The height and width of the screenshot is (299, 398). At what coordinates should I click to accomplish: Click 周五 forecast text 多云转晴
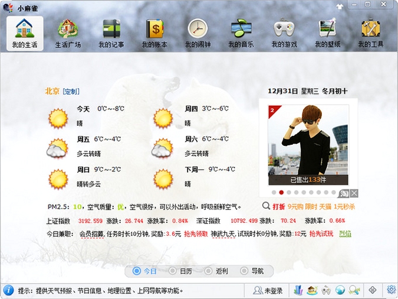(x=89, y=154)
